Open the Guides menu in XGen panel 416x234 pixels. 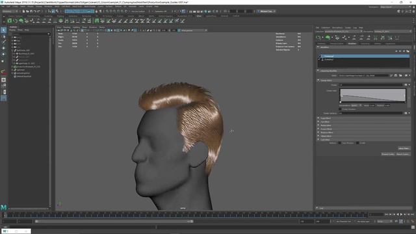[x=348, y=27]
